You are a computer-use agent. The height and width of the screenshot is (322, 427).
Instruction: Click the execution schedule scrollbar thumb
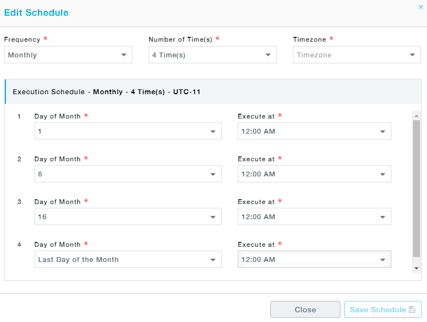tap(416, 188)
